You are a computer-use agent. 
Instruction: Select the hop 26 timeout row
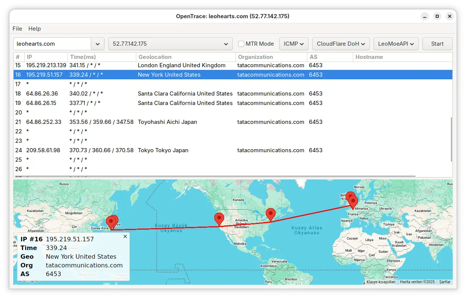(233, 169)
